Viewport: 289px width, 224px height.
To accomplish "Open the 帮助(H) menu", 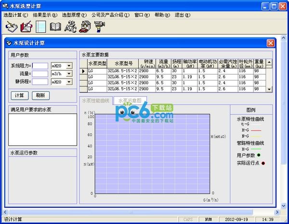I will point(162,15).
